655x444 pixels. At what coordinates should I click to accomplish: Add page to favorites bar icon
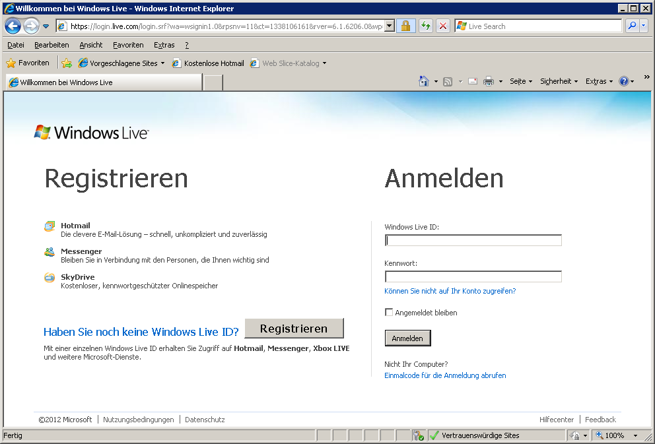coord(67,63)
